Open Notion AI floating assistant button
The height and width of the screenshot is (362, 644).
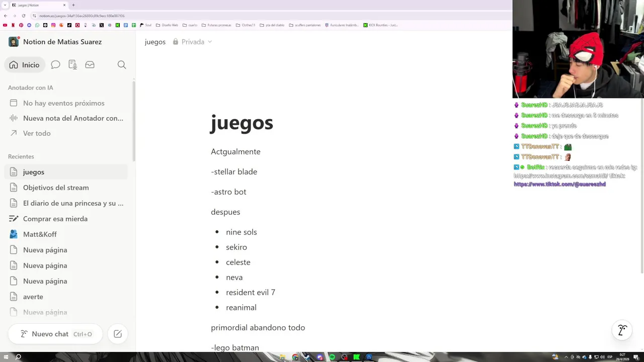click(622, 330)
